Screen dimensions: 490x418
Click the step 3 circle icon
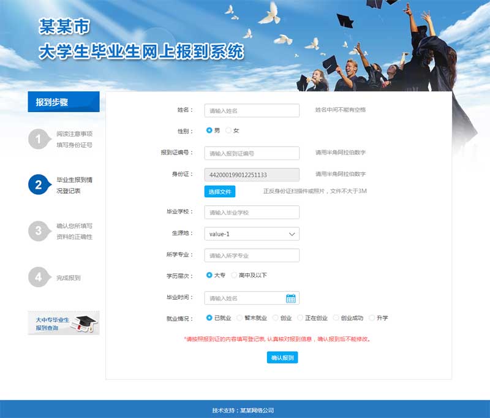tap(38, 231)
